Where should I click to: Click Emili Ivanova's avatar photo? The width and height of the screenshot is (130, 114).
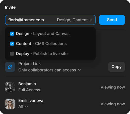(10, 104)
